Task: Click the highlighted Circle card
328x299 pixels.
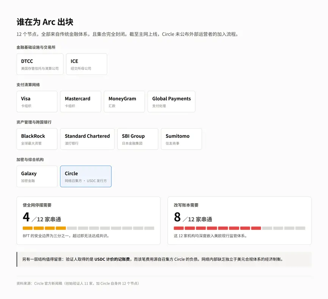Action: (x=86, y=177)
